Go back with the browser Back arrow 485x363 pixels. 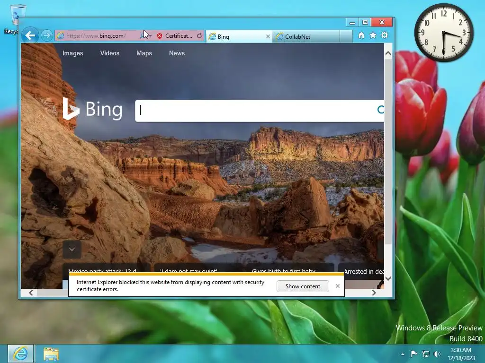[x=30, y=35]
